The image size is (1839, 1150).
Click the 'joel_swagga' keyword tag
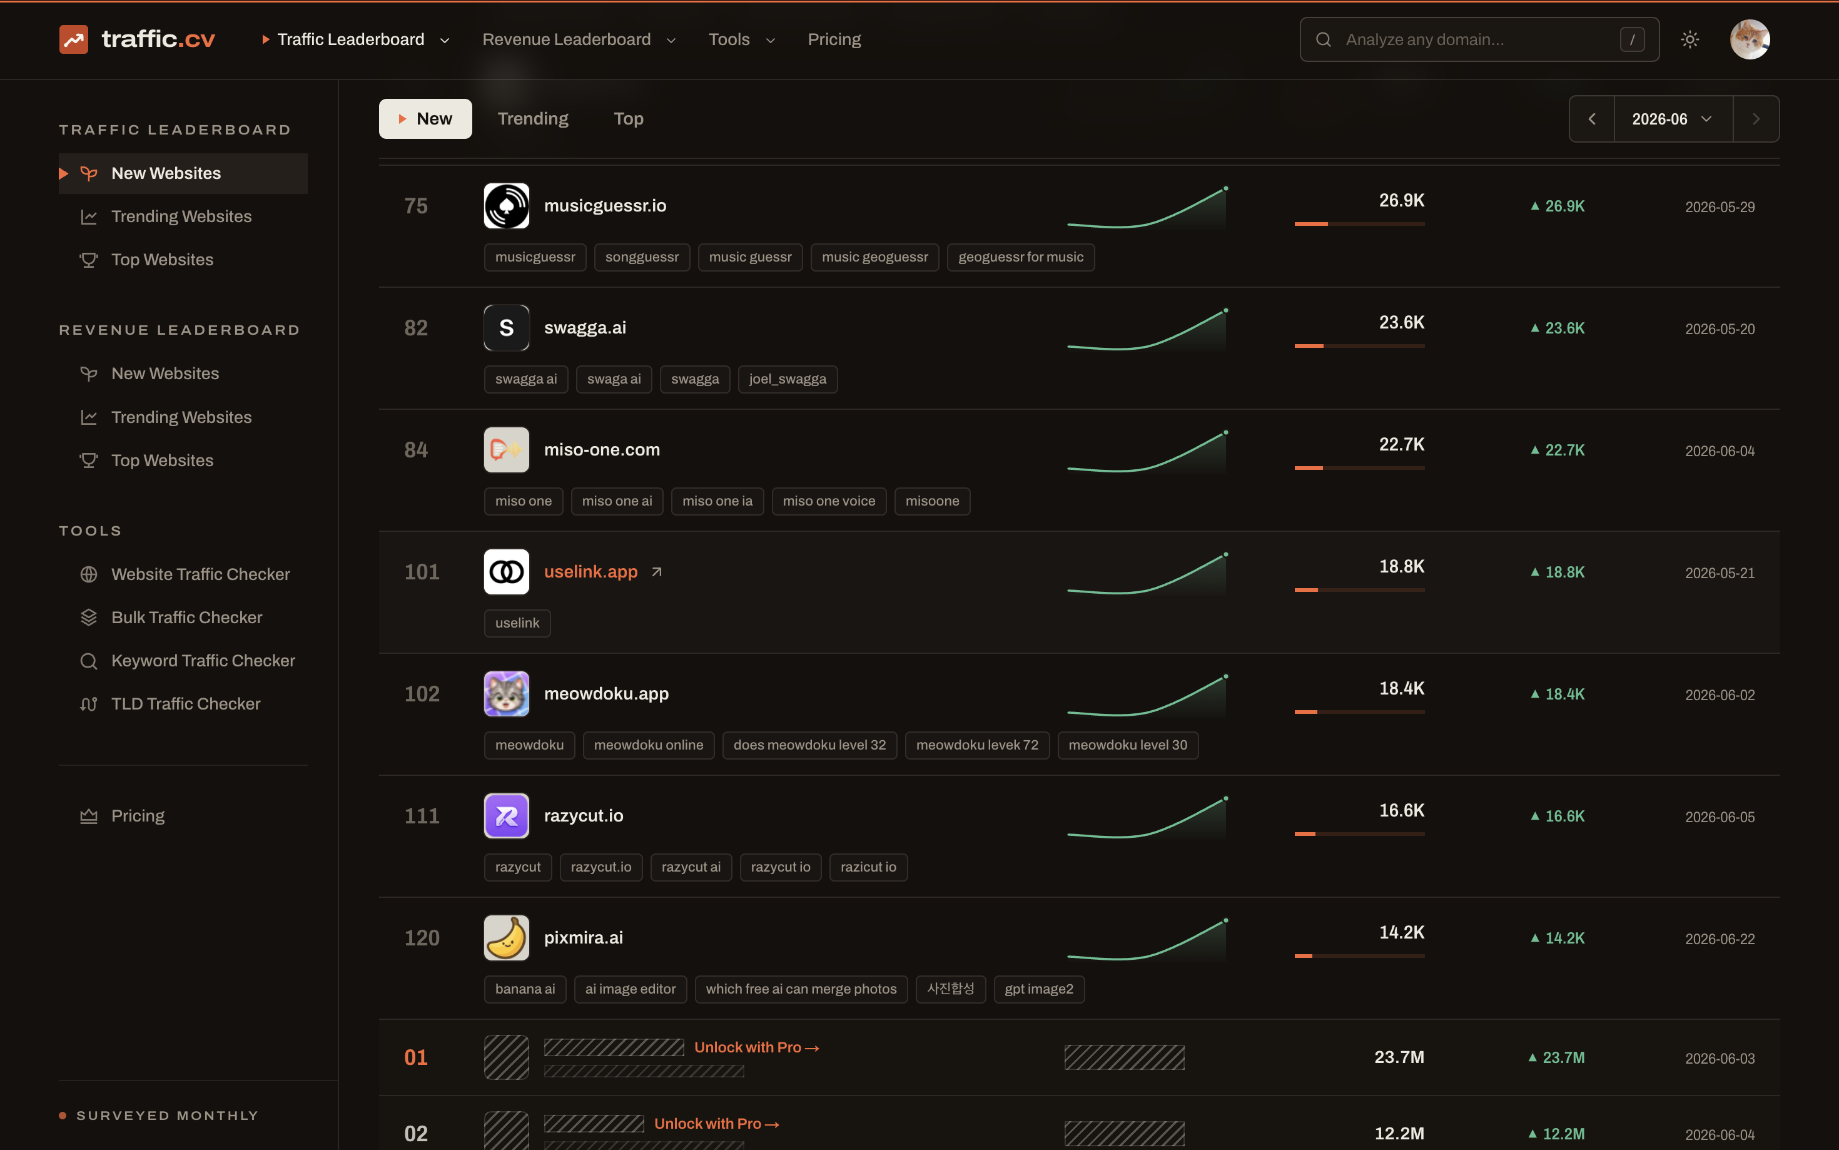[788, 380]
